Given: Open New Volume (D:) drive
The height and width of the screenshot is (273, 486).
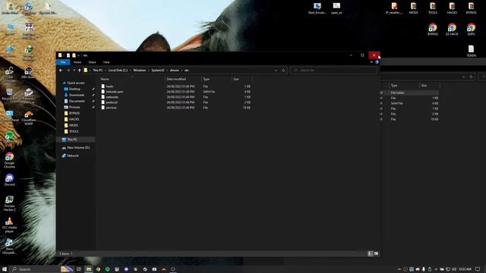Looking at the screenshot, I should [x=78, y=148].
